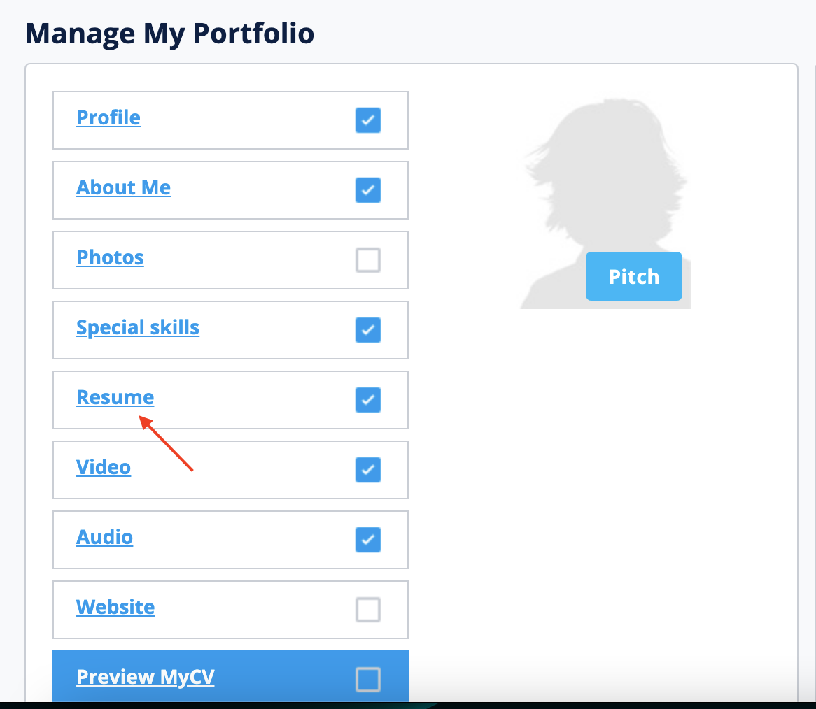Select the profile silhouette placeholder image
The image size is (816, 709).
click(605, 203)
